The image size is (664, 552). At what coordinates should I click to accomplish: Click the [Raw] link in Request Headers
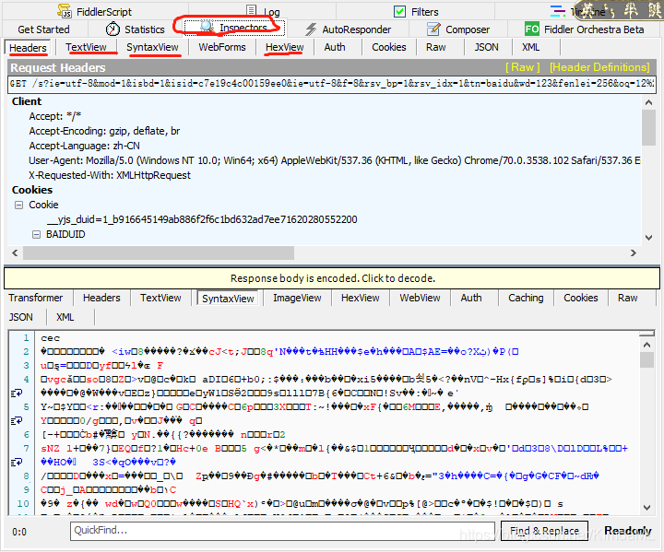523,67
